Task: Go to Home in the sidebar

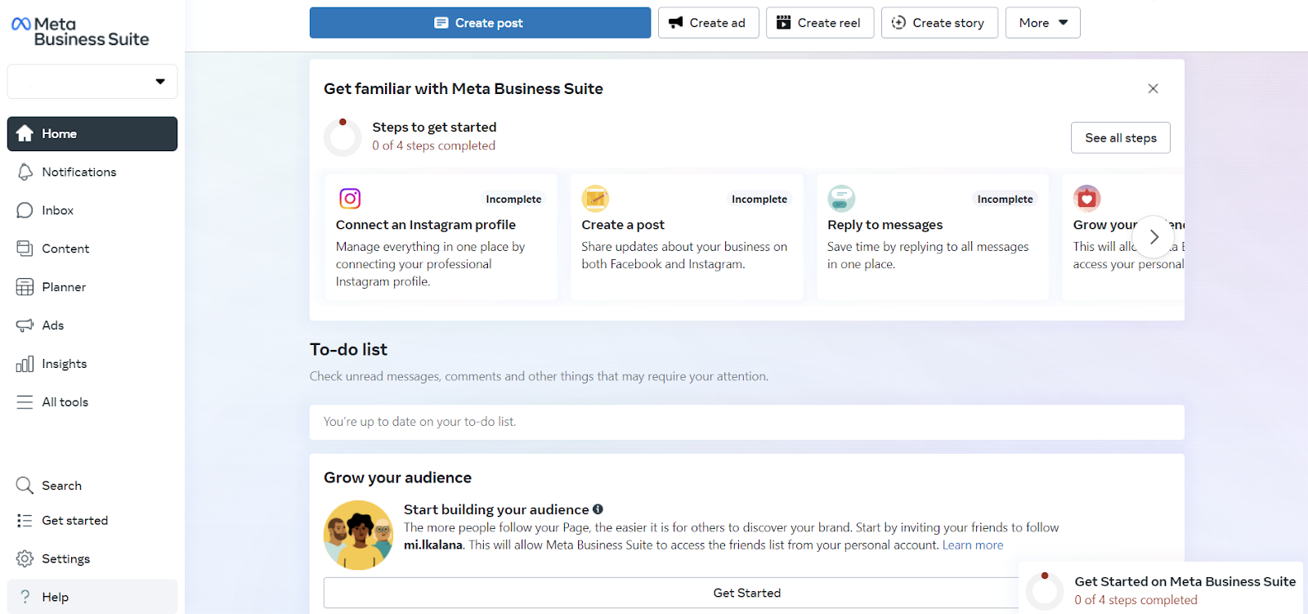Action: tap(92, 134)
